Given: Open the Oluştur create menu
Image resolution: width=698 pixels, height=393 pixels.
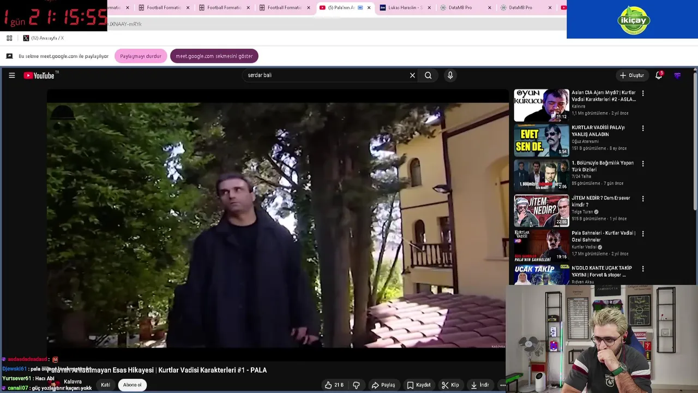Looking at the screenshot, I should (632, 75).
